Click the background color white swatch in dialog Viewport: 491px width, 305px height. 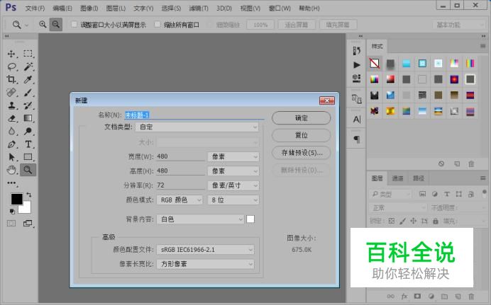250,219
